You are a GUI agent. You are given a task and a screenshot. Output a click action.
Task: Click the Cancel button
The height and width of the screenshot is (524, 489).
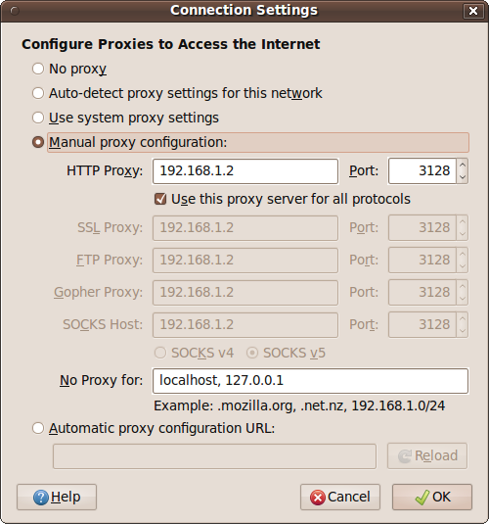click(x=340, y=497)
